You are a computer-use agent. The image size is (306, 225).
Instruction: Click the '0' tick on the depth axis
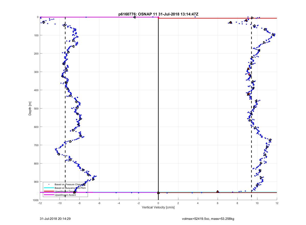point(38,17)
